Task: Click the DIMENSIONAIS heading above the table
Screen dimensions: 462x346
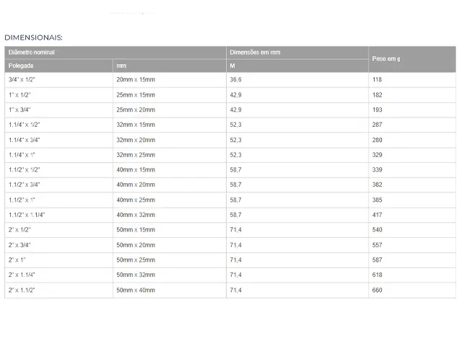Action: (x=34, y=37)
